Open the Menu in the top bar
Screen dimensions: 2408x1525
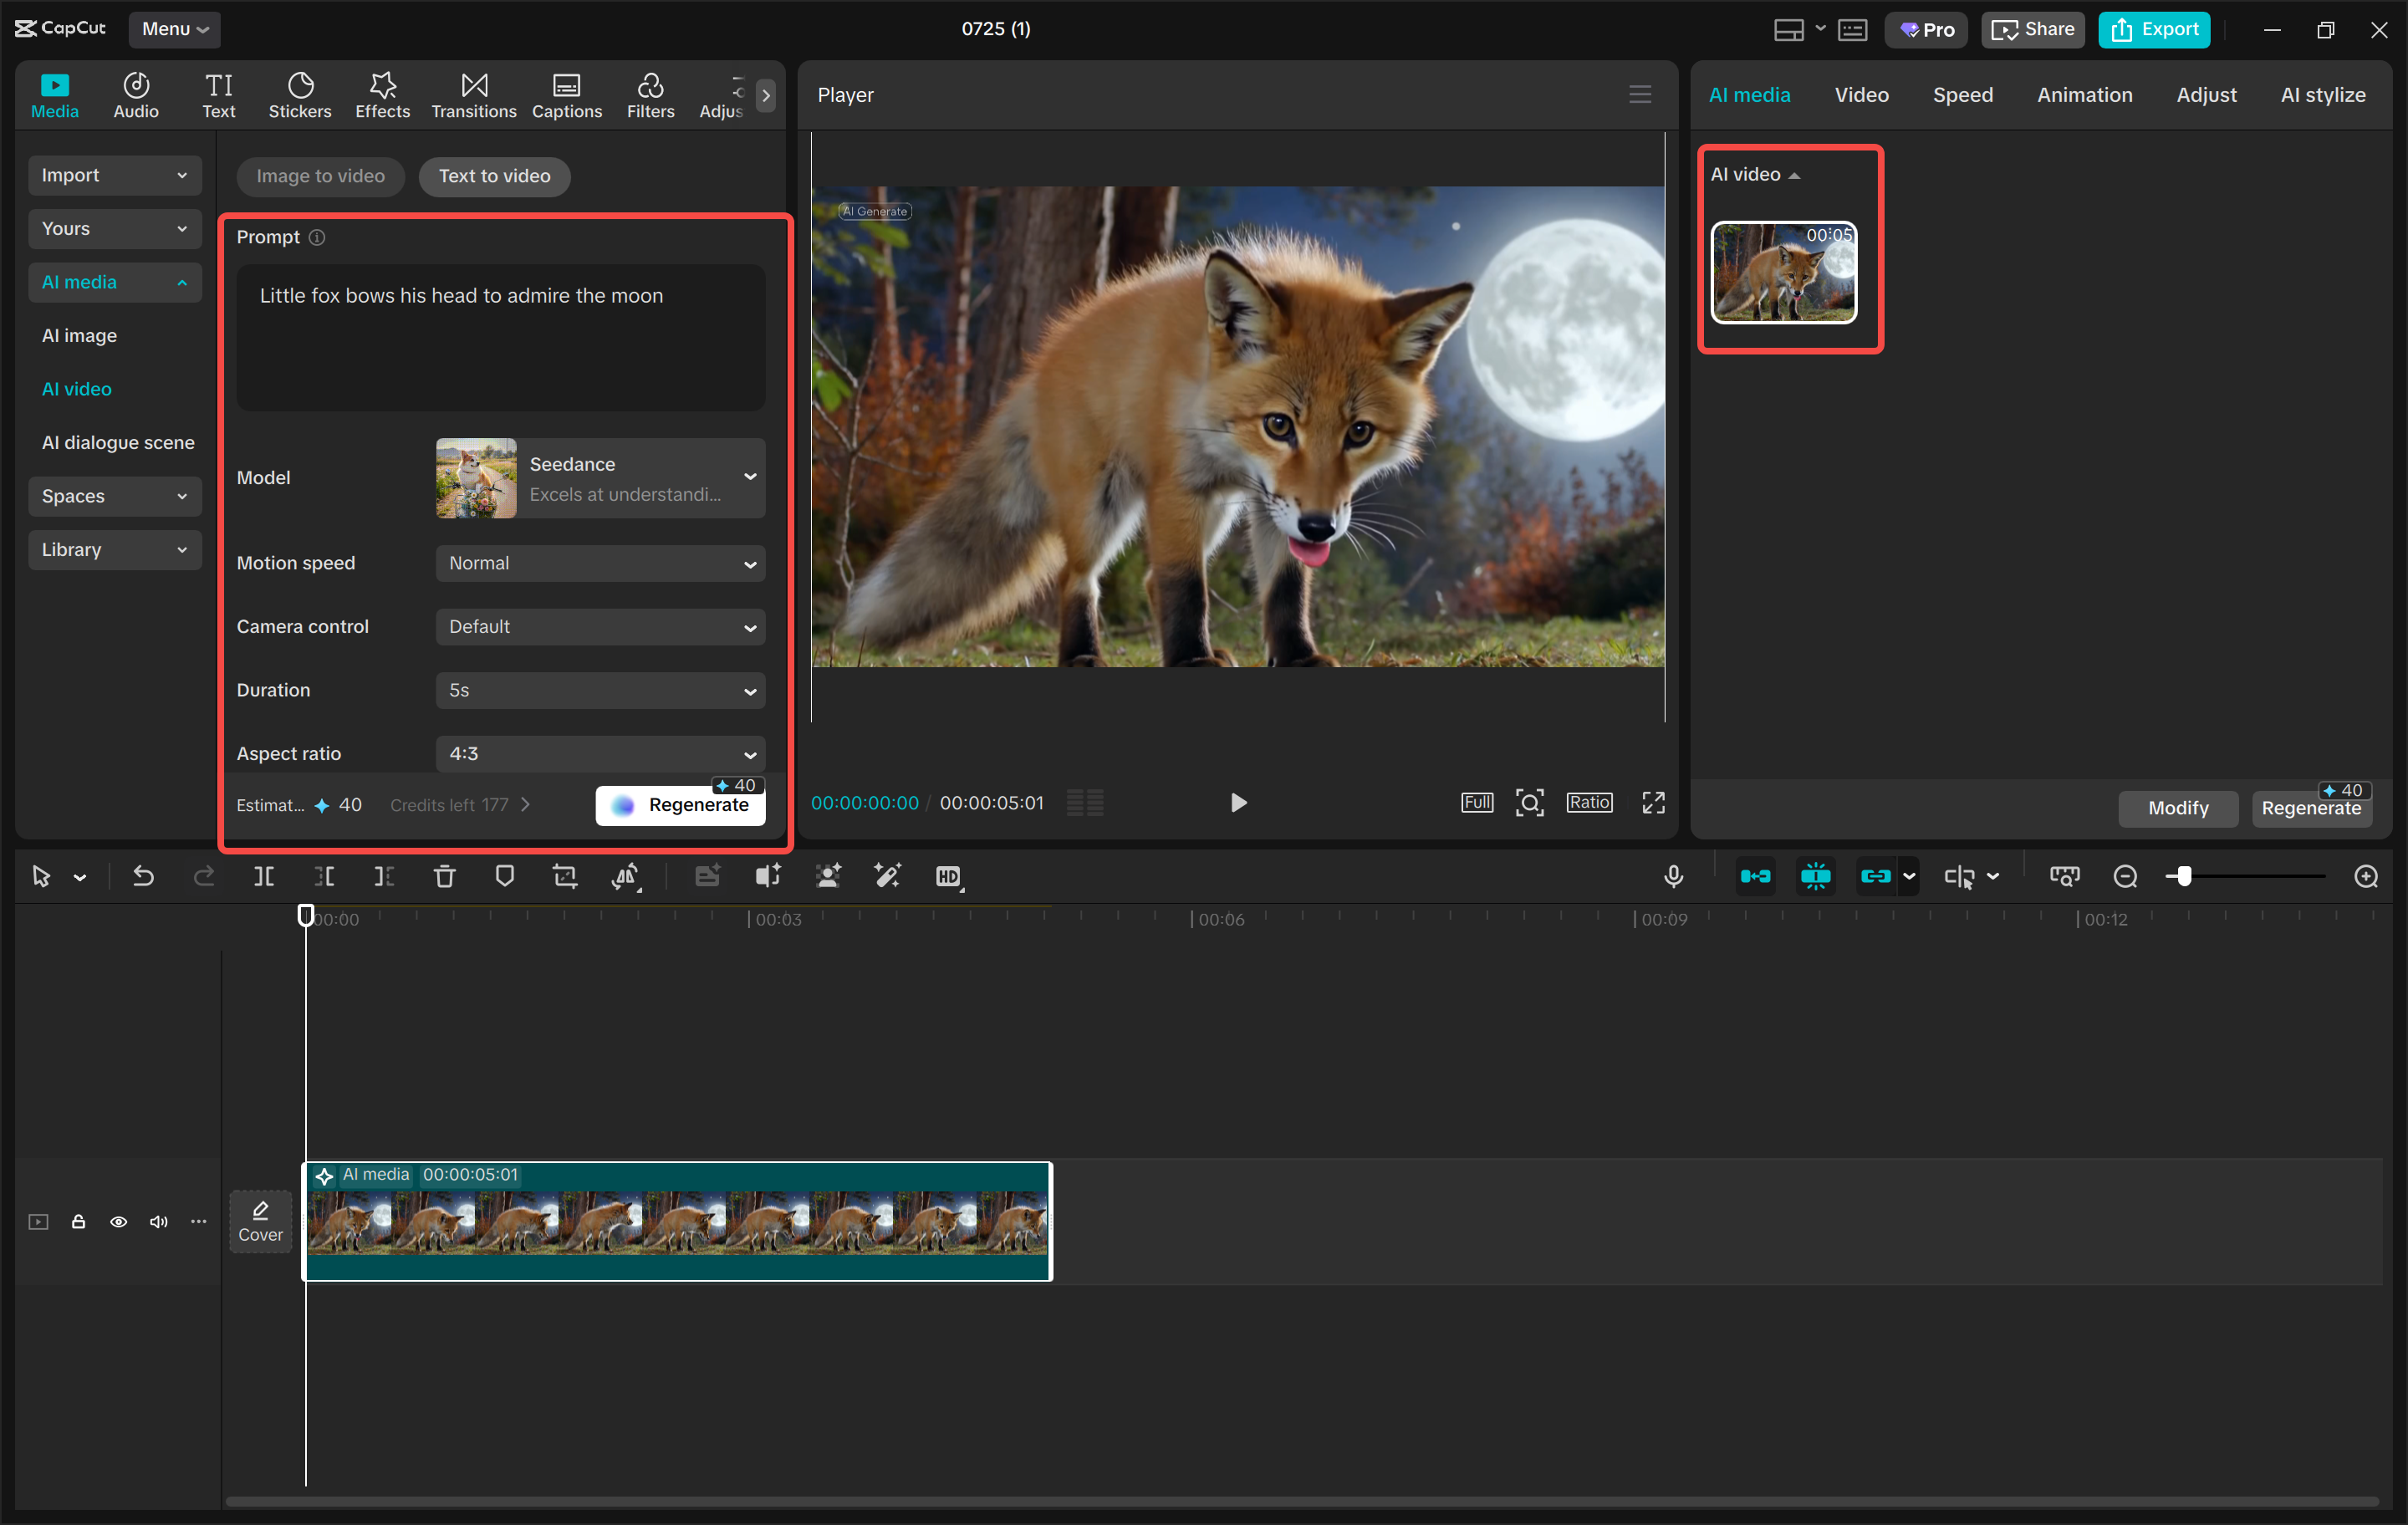pyautogui.click(x=174, y=29)
